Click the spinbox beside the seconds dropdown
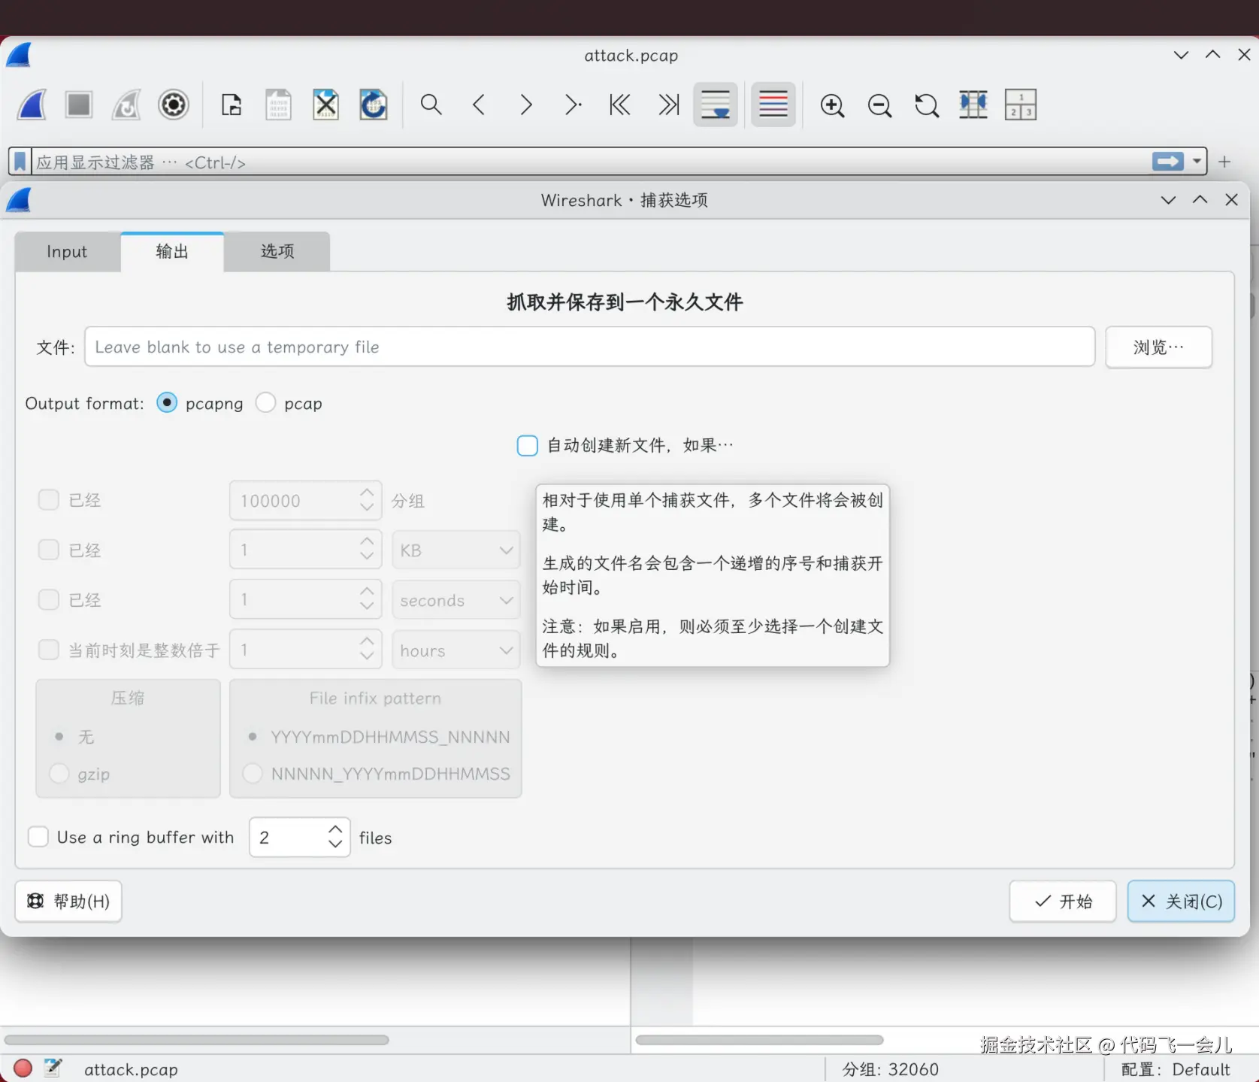The height and width of the screenshot is (1082, 1259). pyautogui.click(x=305, y=600)
